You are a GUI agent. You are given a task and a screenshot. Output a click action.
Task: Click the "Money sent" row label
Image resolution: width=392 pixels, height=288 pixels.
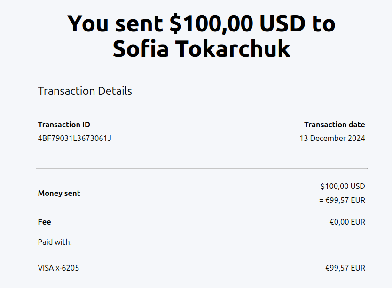[59, 193]
